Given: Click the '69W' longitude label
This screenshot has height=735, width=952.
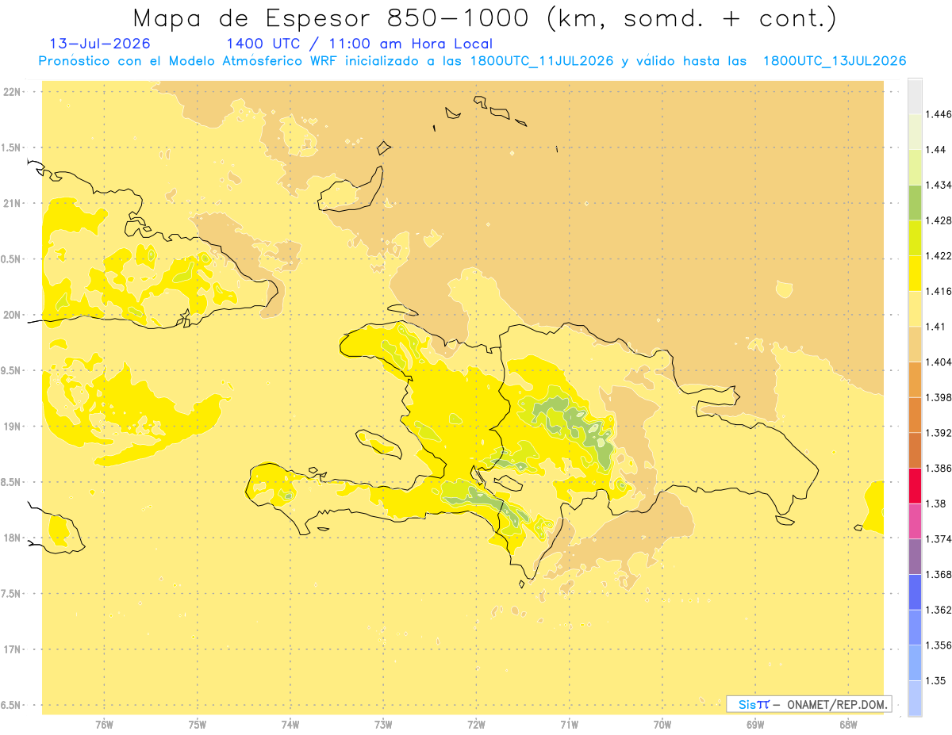Looking at the screenshot, I should pyautogui.click(x=755, y=724).
